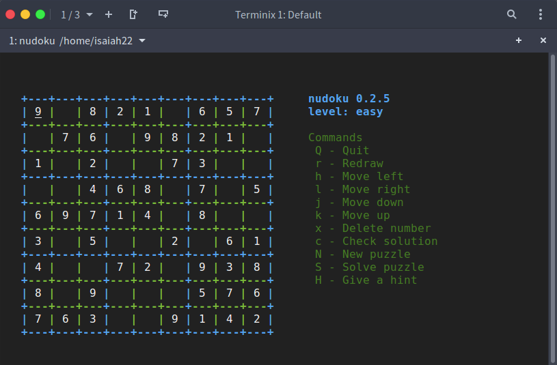Viewport: 557px width, 365px height.
Task: Click the 'h - Move left' command line
Action: 359,176
